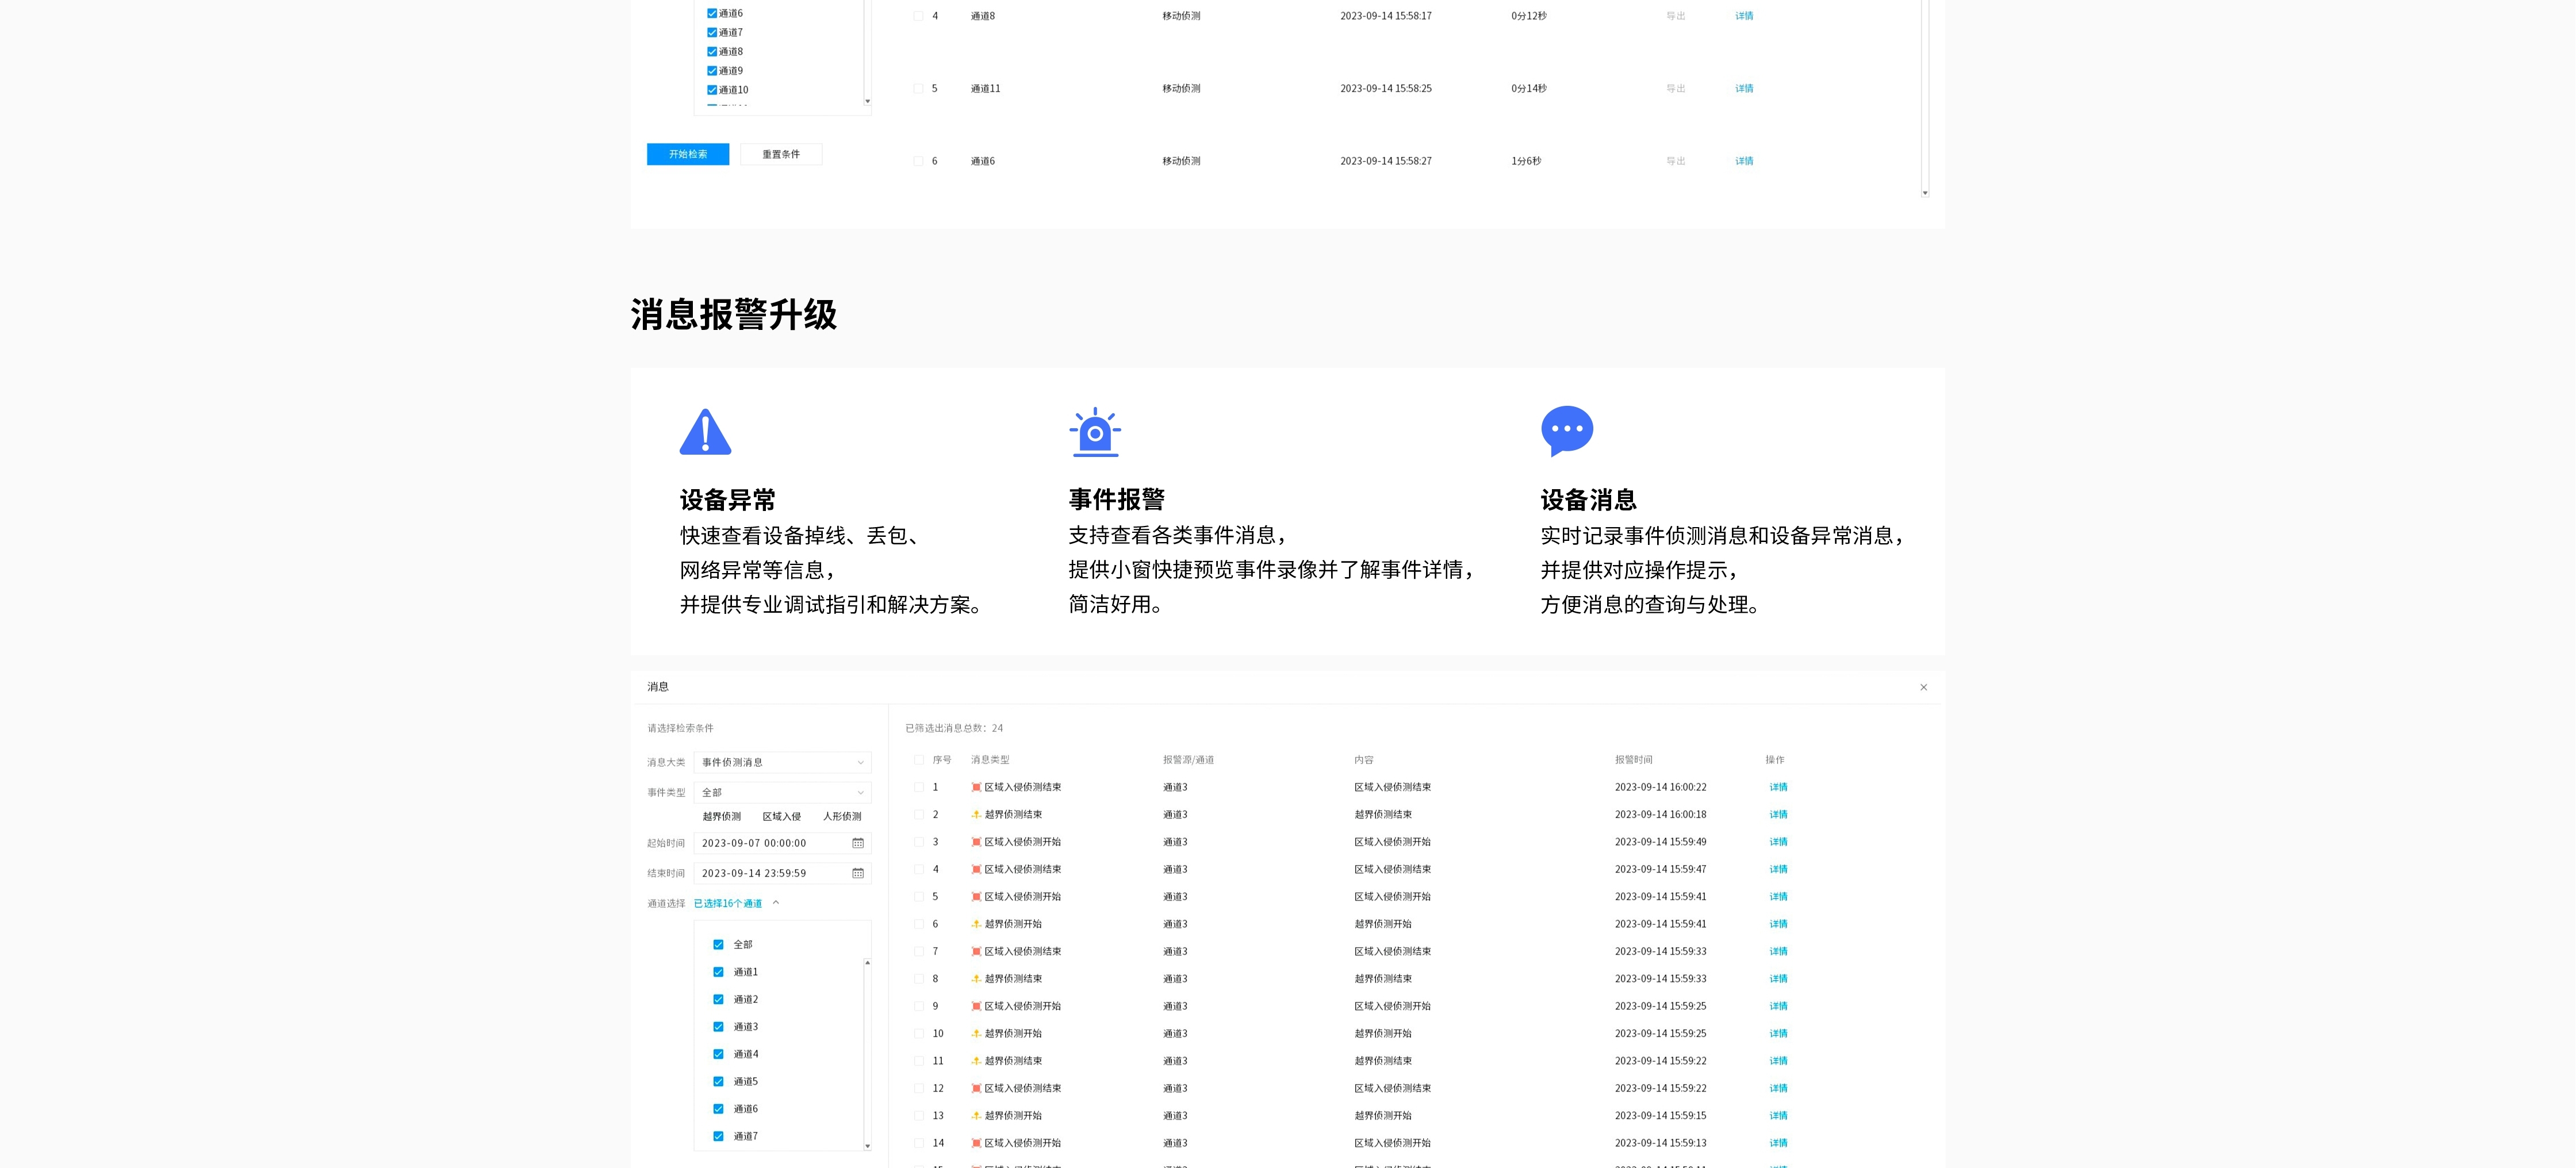The height and width of the screenshot is (1168, 2576).
Task: Click red intrusion icon in message row 14
Action: (976, 1143)
